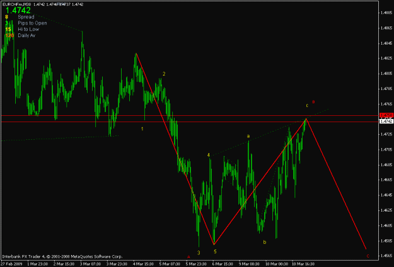Click the 9 Mar 08:00 time label

pos(249,264)
